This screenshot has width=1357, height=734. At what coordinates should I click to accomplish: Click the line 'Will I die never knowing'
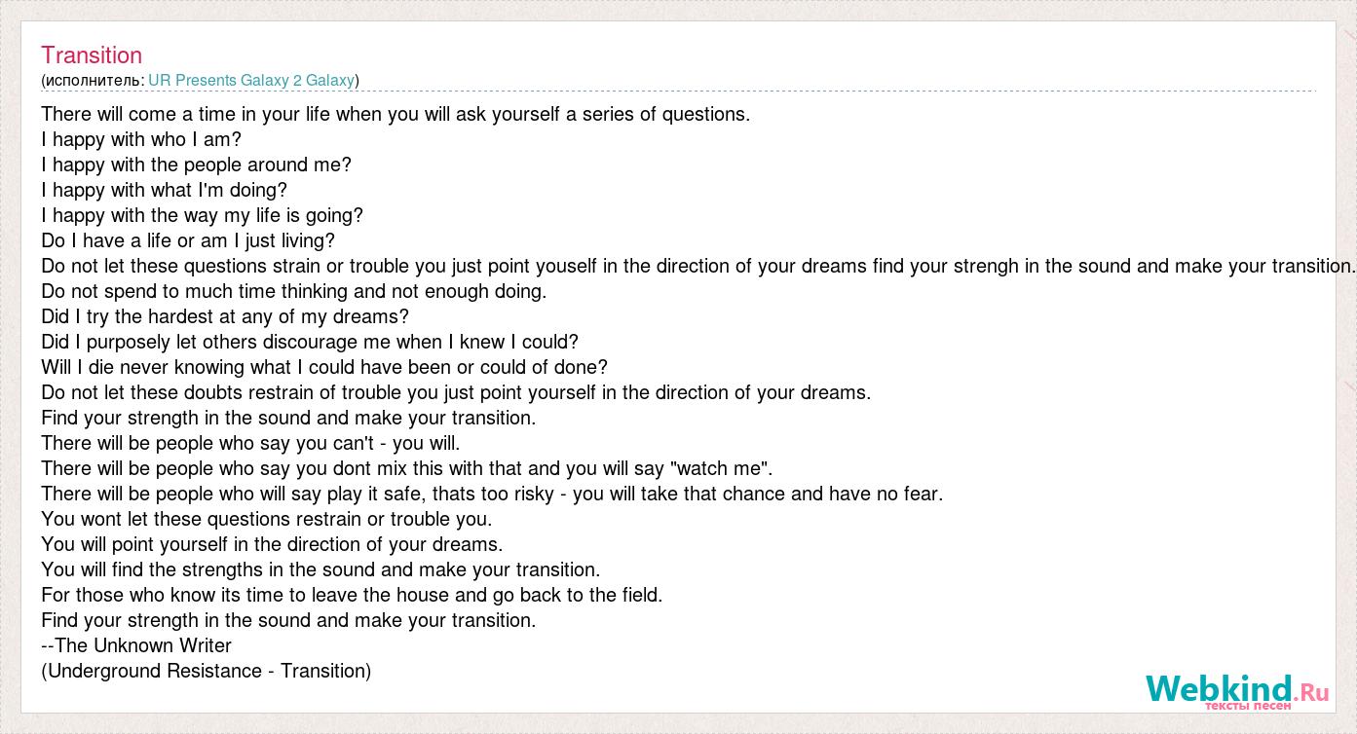tap(324, 367)
